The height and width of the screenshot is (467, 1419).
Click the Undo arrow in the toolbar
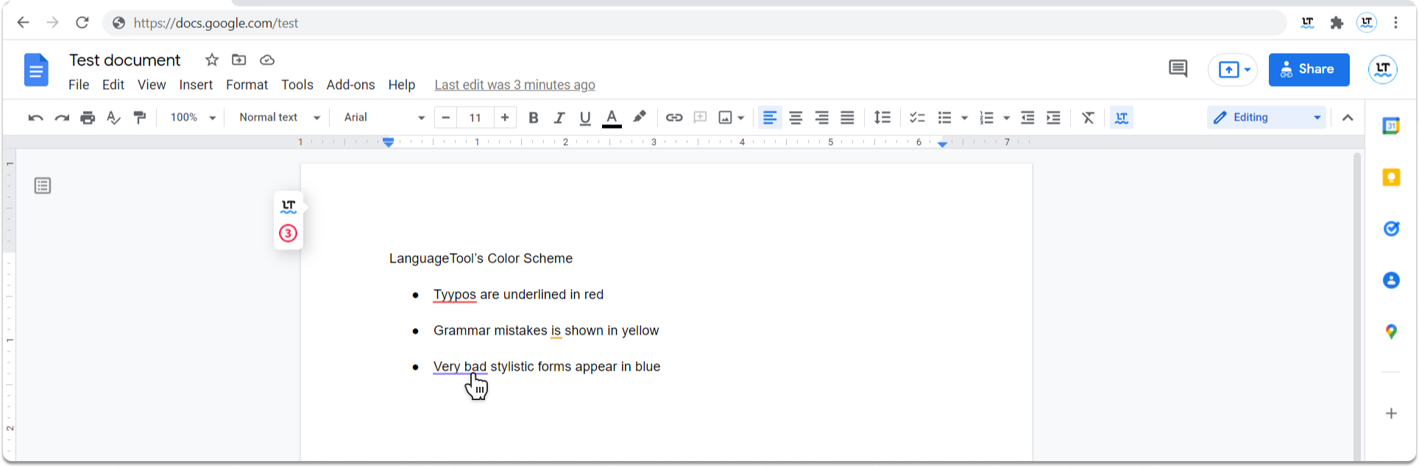(35, 118)
